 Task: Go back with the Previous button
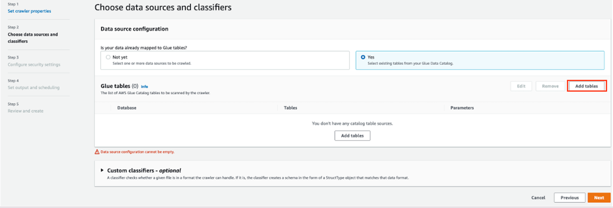click(569, 198)
